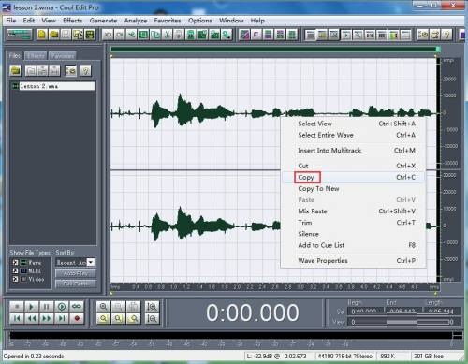Open the Effects menu

(x=73, y=21)
